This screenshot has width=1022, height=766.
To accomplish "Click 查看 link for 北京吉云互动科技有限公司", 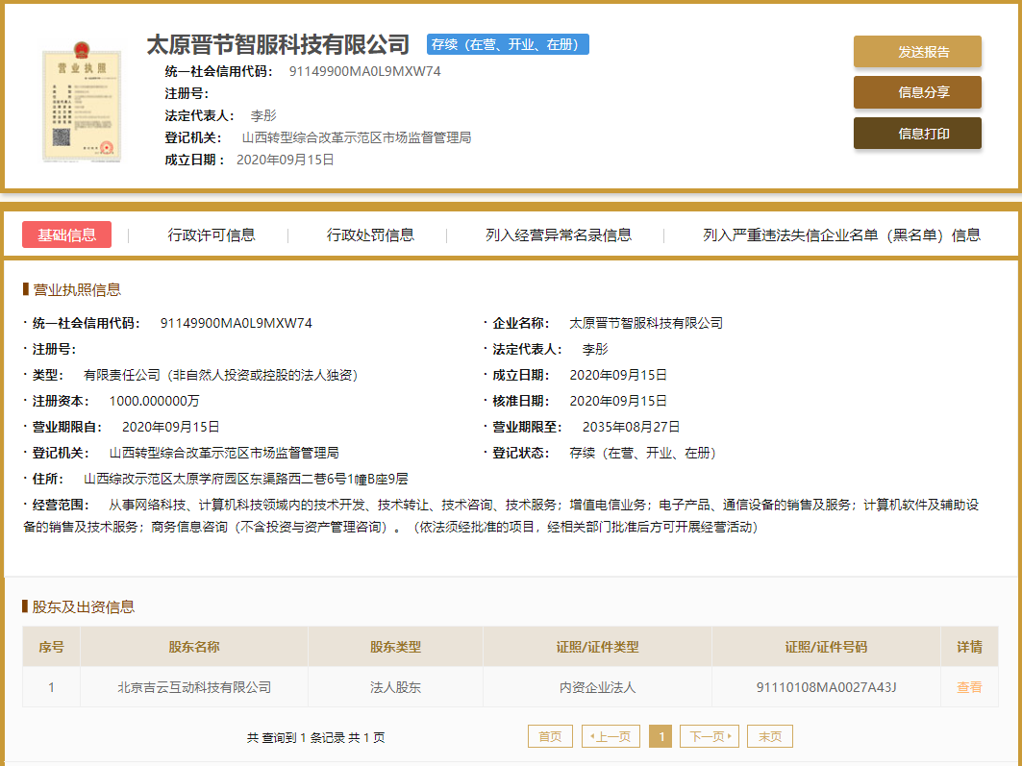I will tap(968, 687).
